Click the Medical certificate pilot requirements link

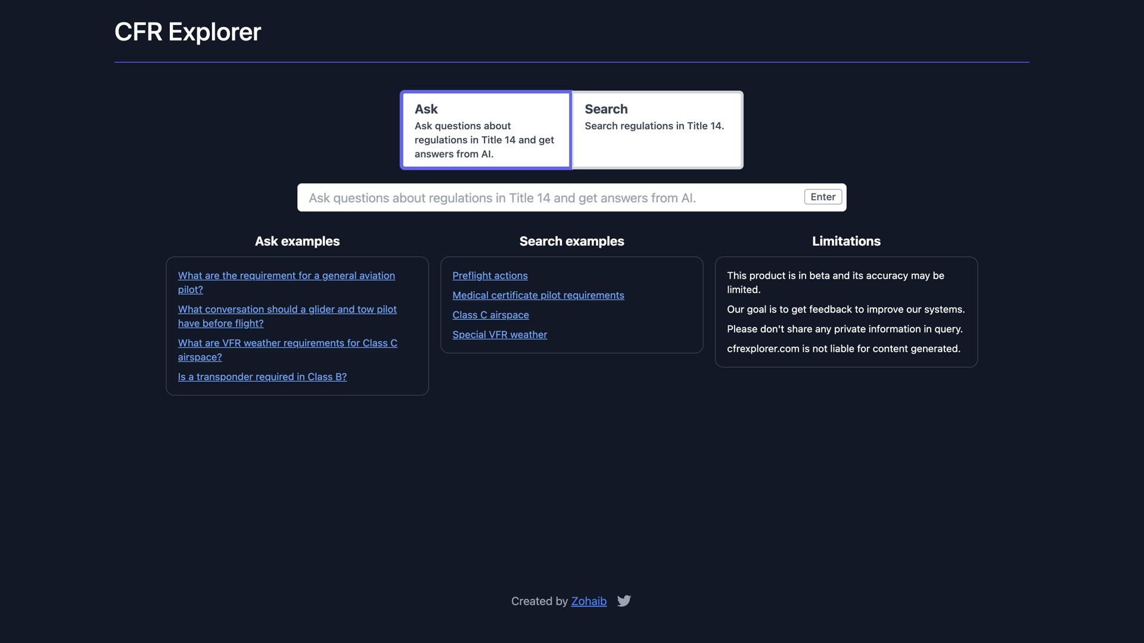click(x=538, y=295)
